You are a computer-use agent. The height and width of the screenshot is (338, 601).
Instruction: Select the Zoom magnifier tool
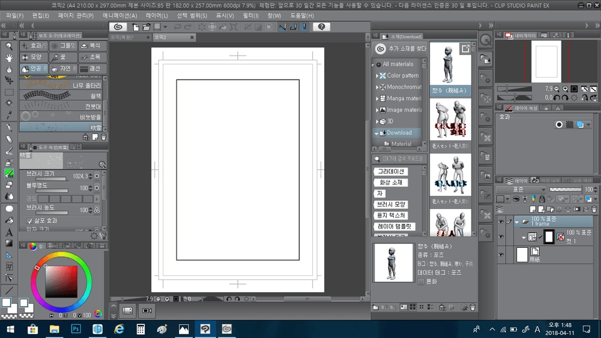pos(9,46)
